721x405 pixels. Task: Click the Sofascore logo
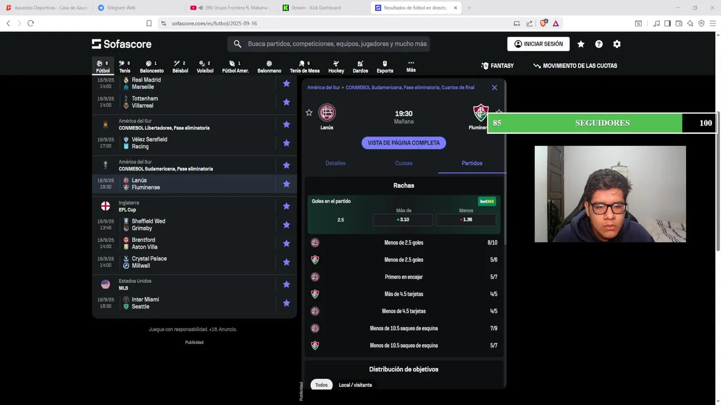(x=122, y=44)
